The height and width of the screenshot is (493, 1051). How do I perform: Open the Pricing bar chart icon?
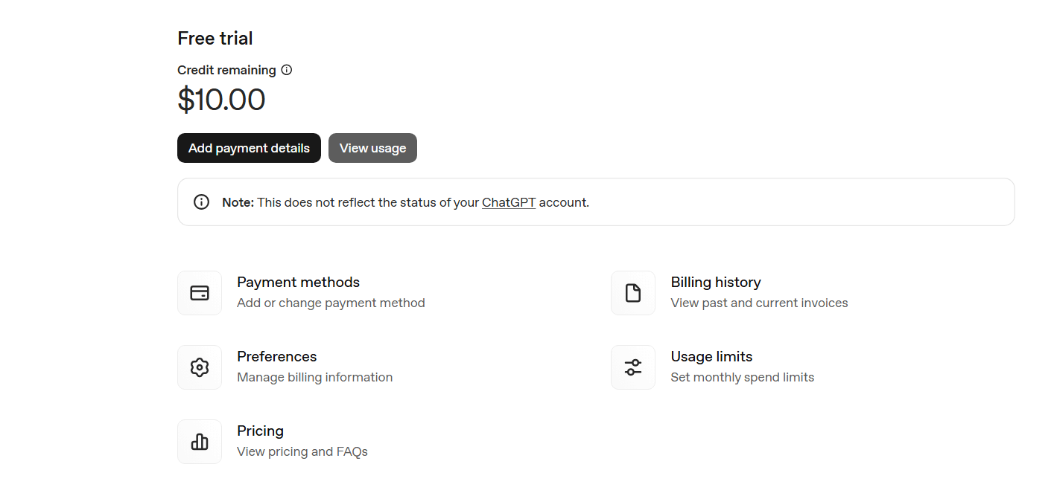click(200, 442)
